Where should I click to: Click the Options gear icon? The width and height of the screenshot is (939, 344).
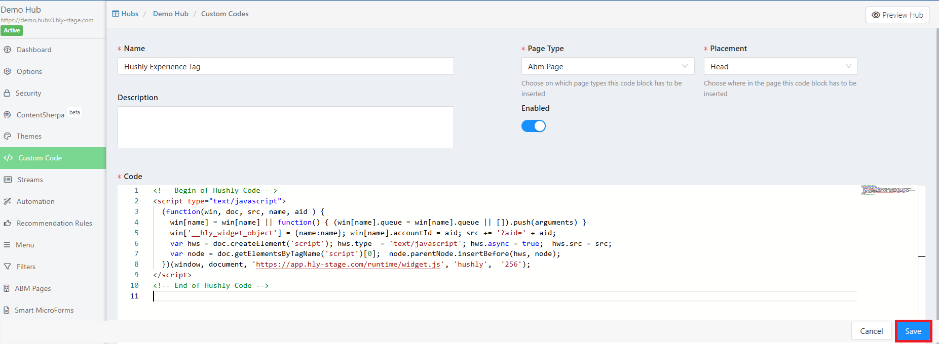click(x=7, y=71)
